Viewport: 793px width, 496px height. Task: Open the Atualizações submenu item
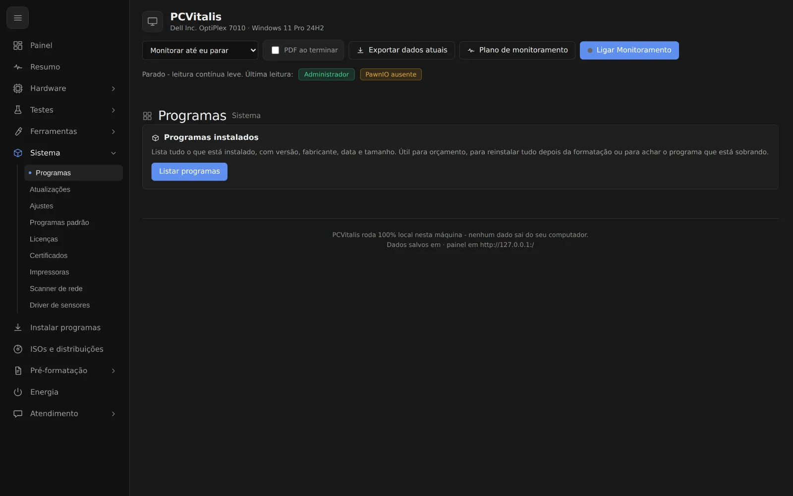click(73, 189)
